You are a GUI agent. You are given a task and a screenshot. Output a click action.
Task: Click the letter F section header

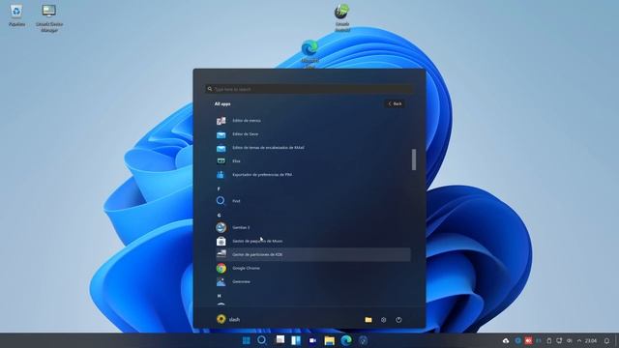[219, 188]
